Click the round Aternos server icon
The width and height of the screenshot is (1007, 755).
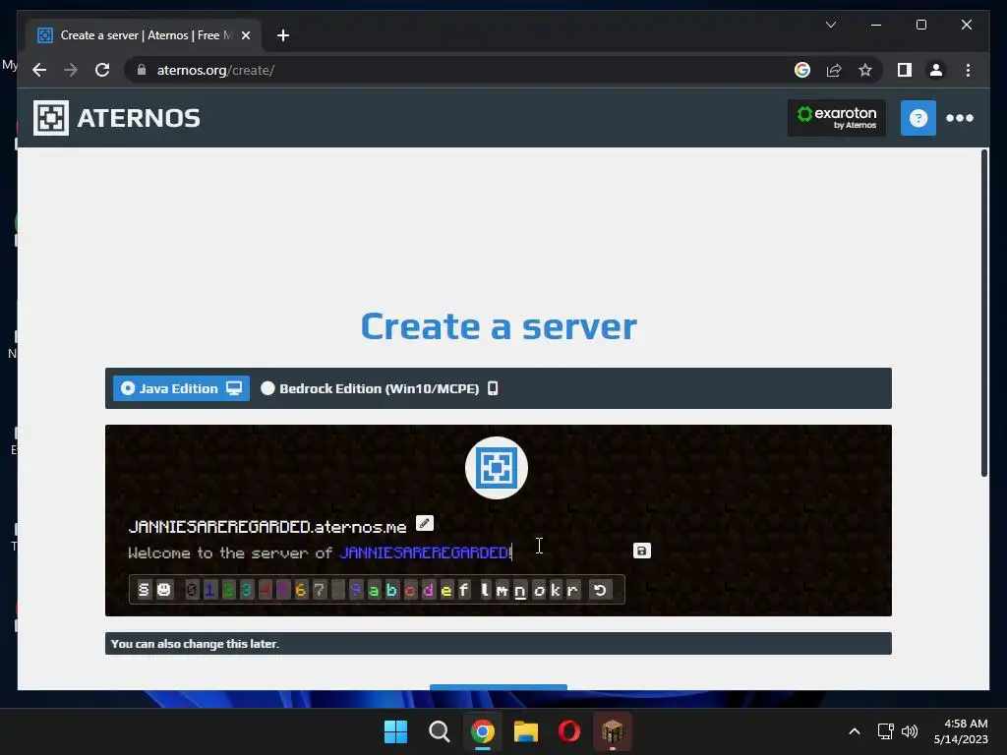point(497,468)
